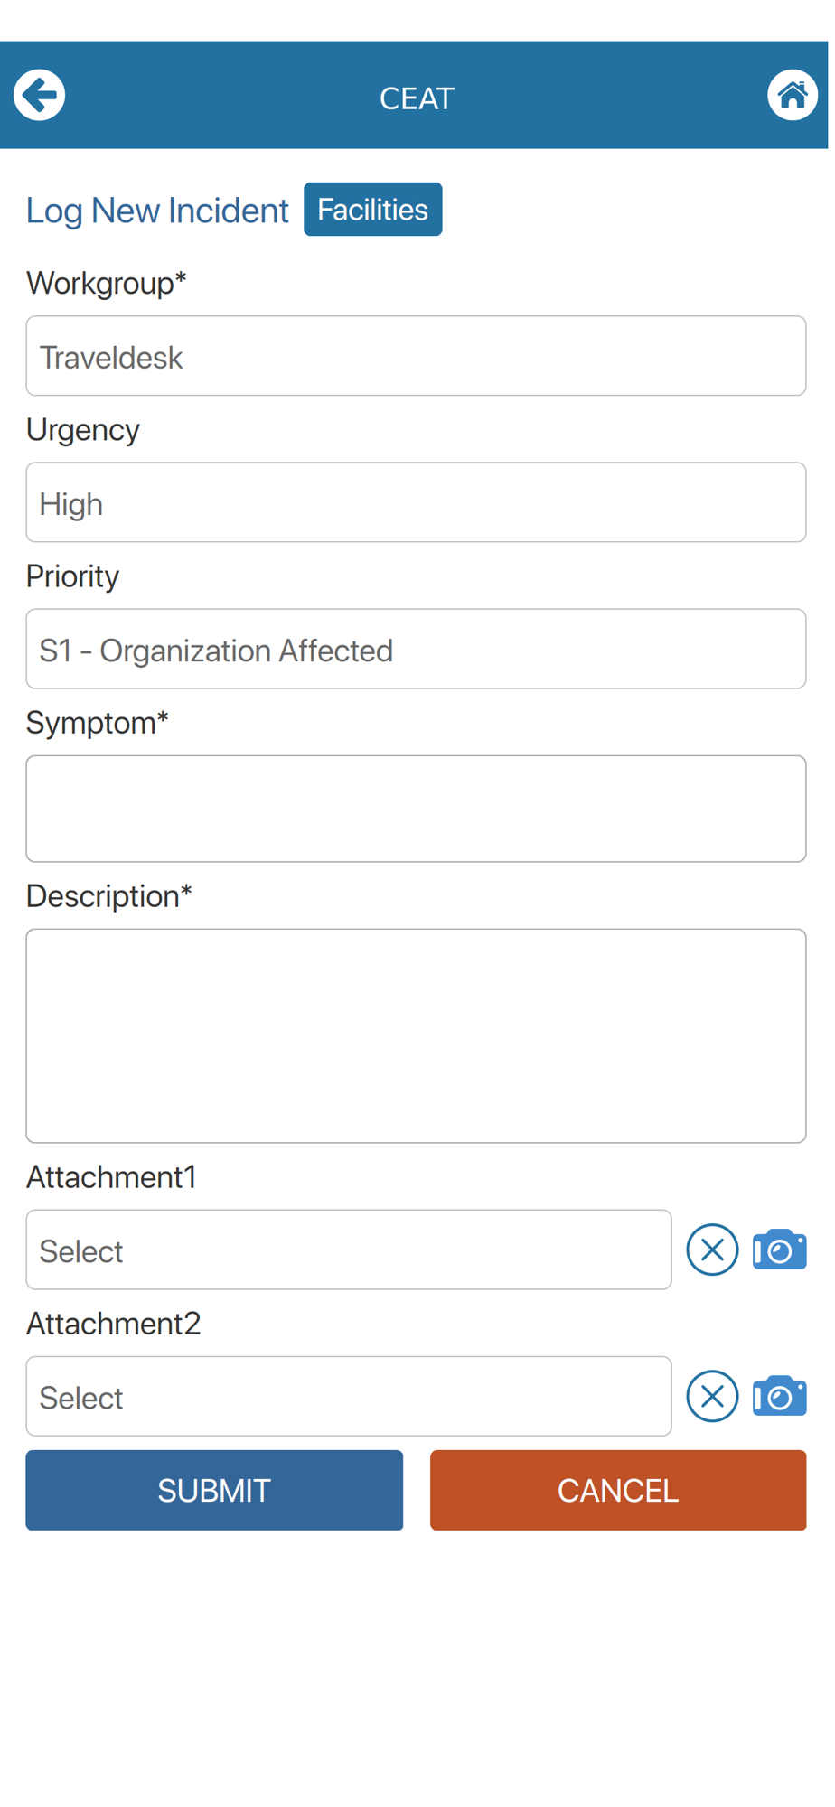Submit the new incident form
835x1807 pixels.
214,1490
